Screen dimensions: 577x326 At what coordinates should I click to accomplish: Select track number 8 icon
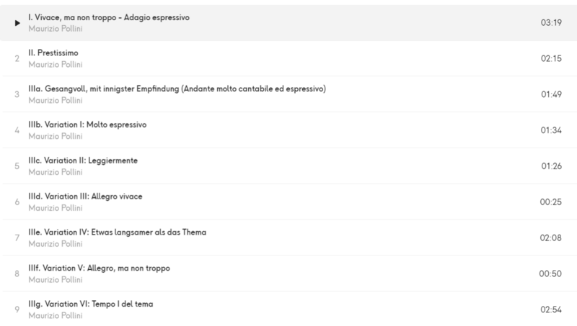tap(17, 274)
